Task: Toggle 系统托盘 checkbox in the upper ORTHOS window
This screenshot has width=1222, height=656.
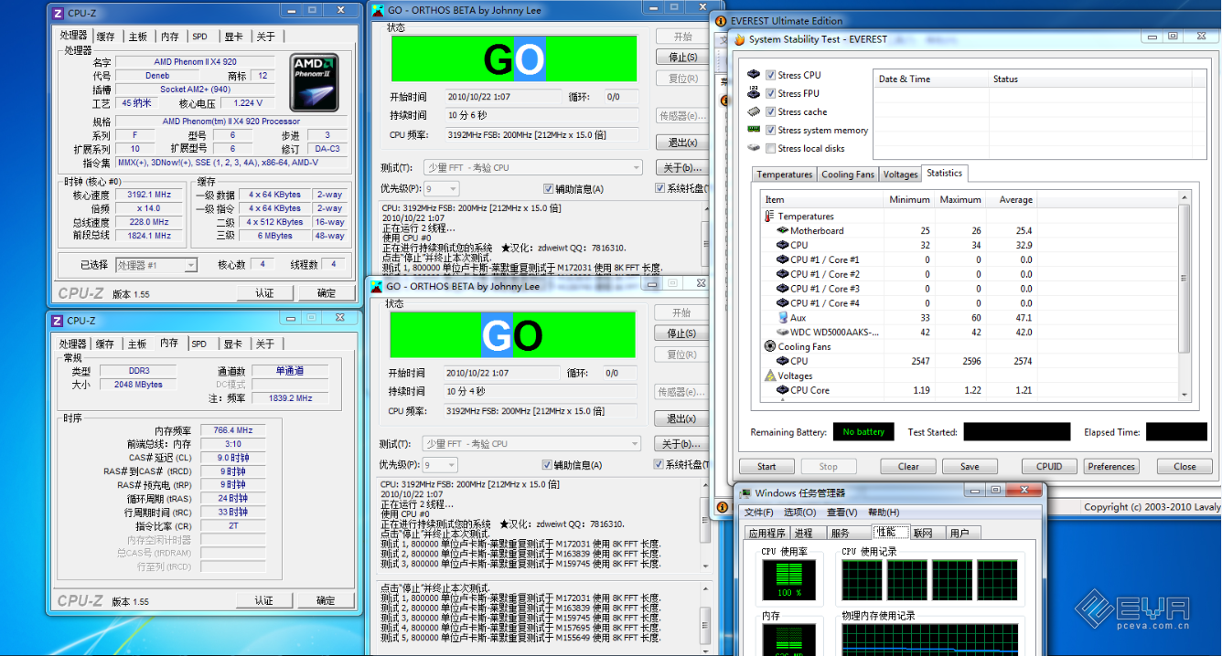Action: [x=660, y=188]
